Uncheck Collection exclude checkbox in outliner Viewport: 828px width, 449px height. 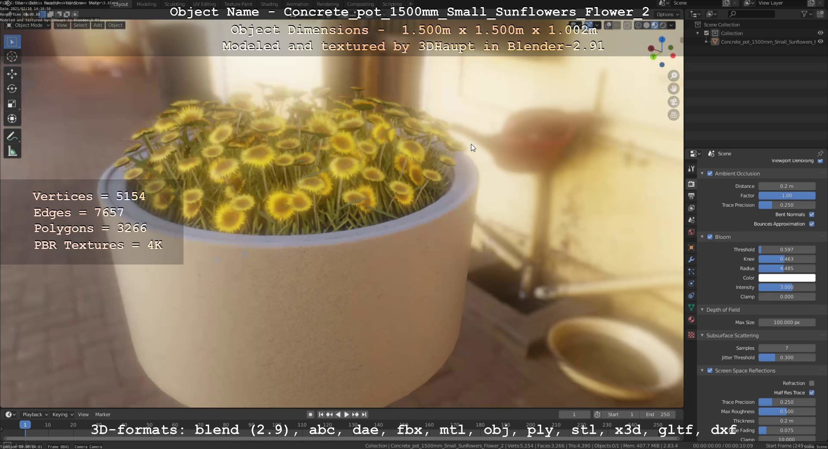tap(707, 33)
